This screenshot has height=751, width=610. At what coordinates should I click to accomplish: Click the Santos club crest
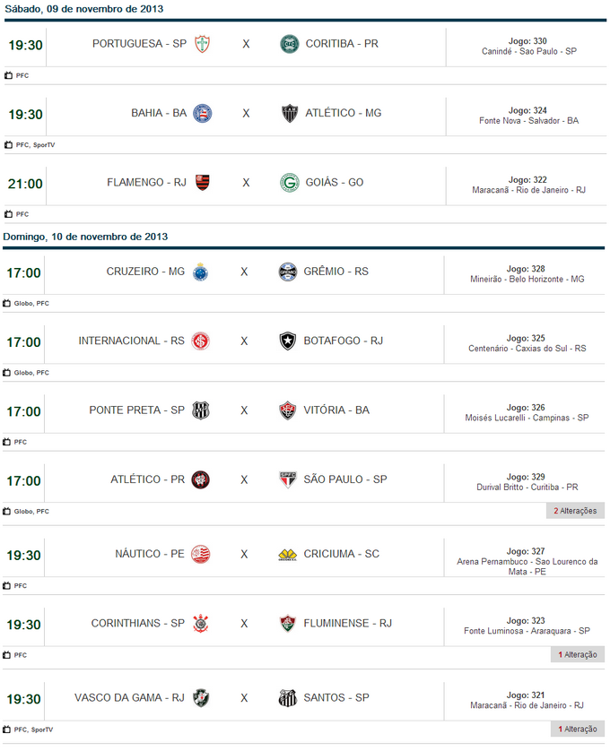tap(288, 698)
